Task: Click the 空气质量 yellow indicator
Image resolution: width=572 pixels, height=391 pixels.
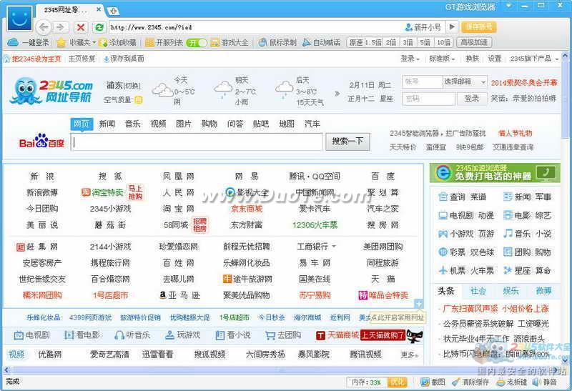Action: [138, 99]
